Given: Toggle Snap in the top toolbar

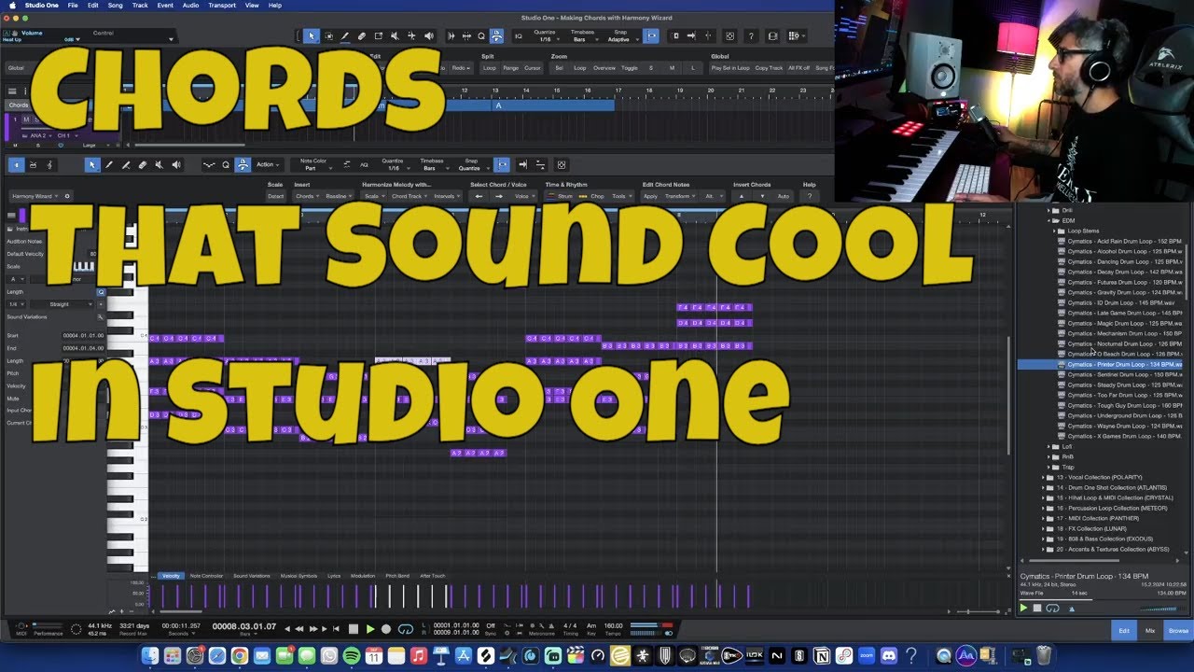Looking at the screenshot, I should (x=651, y=35).
